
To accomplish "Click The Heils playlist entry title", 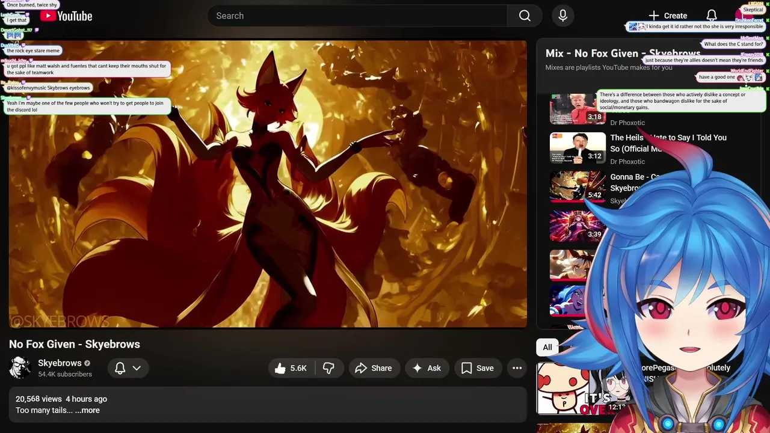I will click(x=668, y=143).
